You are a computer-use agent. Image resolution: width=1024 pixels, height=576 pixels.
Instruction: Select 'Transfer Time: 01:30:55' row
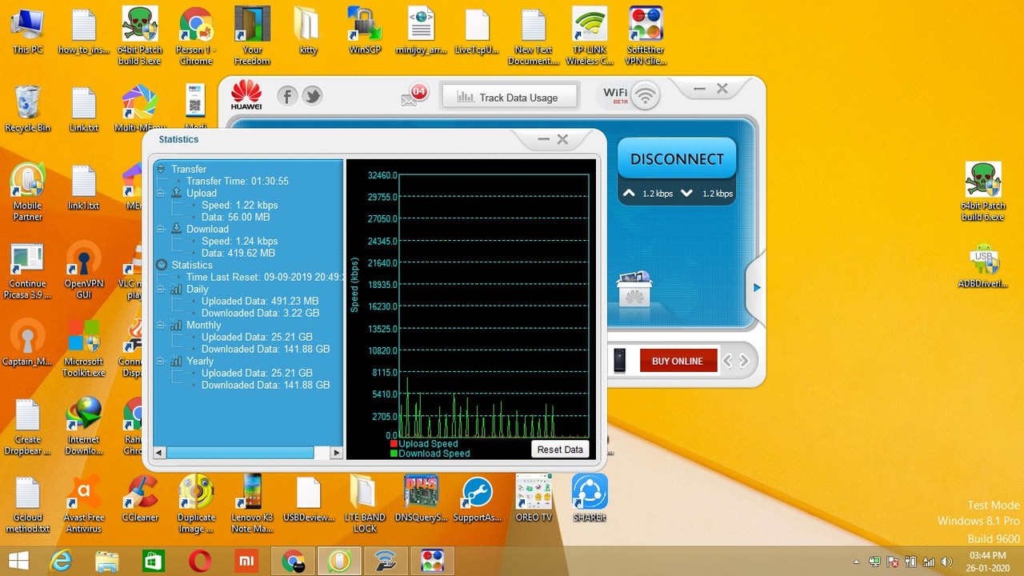click(x=238, y=181)
